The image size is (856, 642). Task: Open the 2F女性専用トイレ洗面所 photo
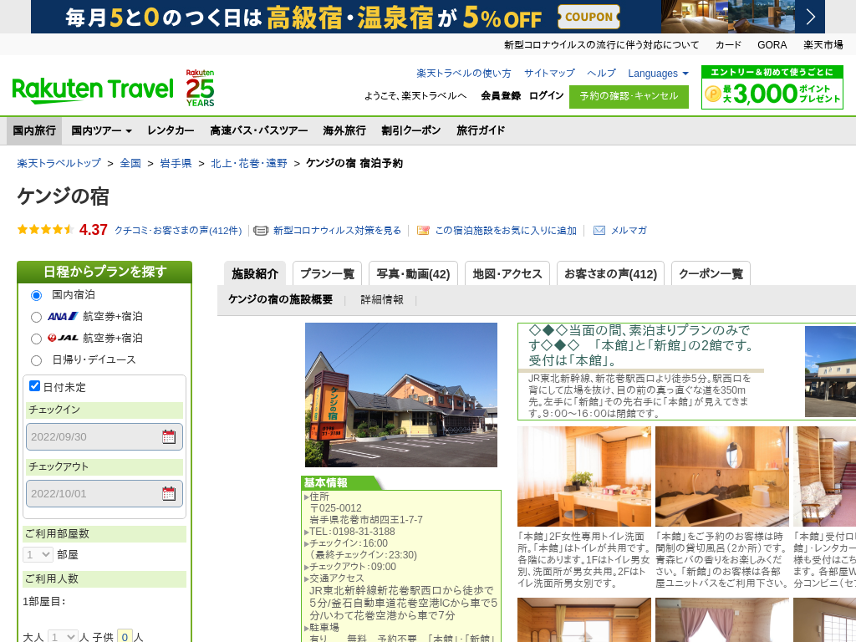pos(584,476)
